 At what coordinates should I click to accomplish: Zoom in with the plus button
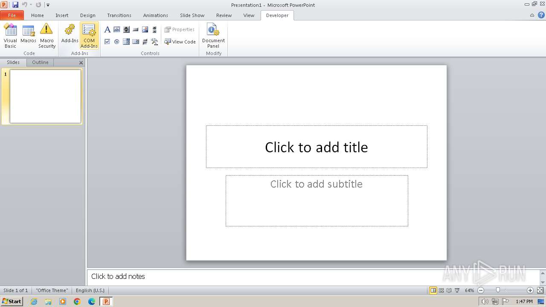click(530, 290)
